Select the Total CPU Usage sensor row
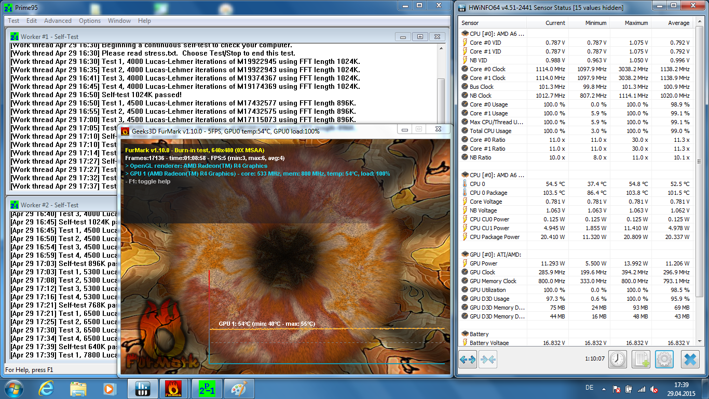This screenshot has height=399, width=709. [576, 131]
